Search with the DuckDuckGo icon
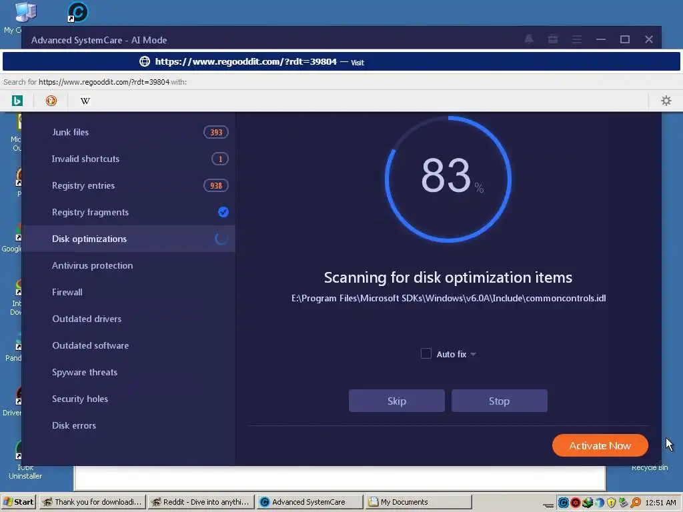 [51, 101]
